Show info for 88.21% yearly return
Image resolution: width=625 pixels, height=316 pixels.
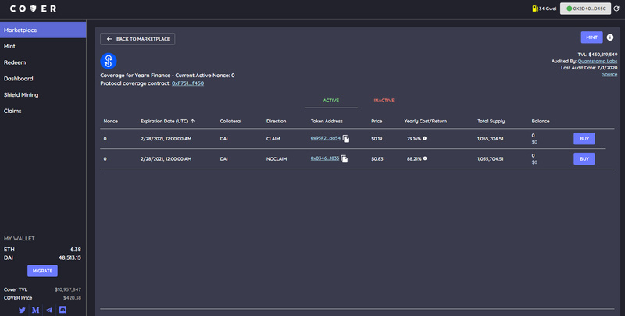tap(425, 158)
